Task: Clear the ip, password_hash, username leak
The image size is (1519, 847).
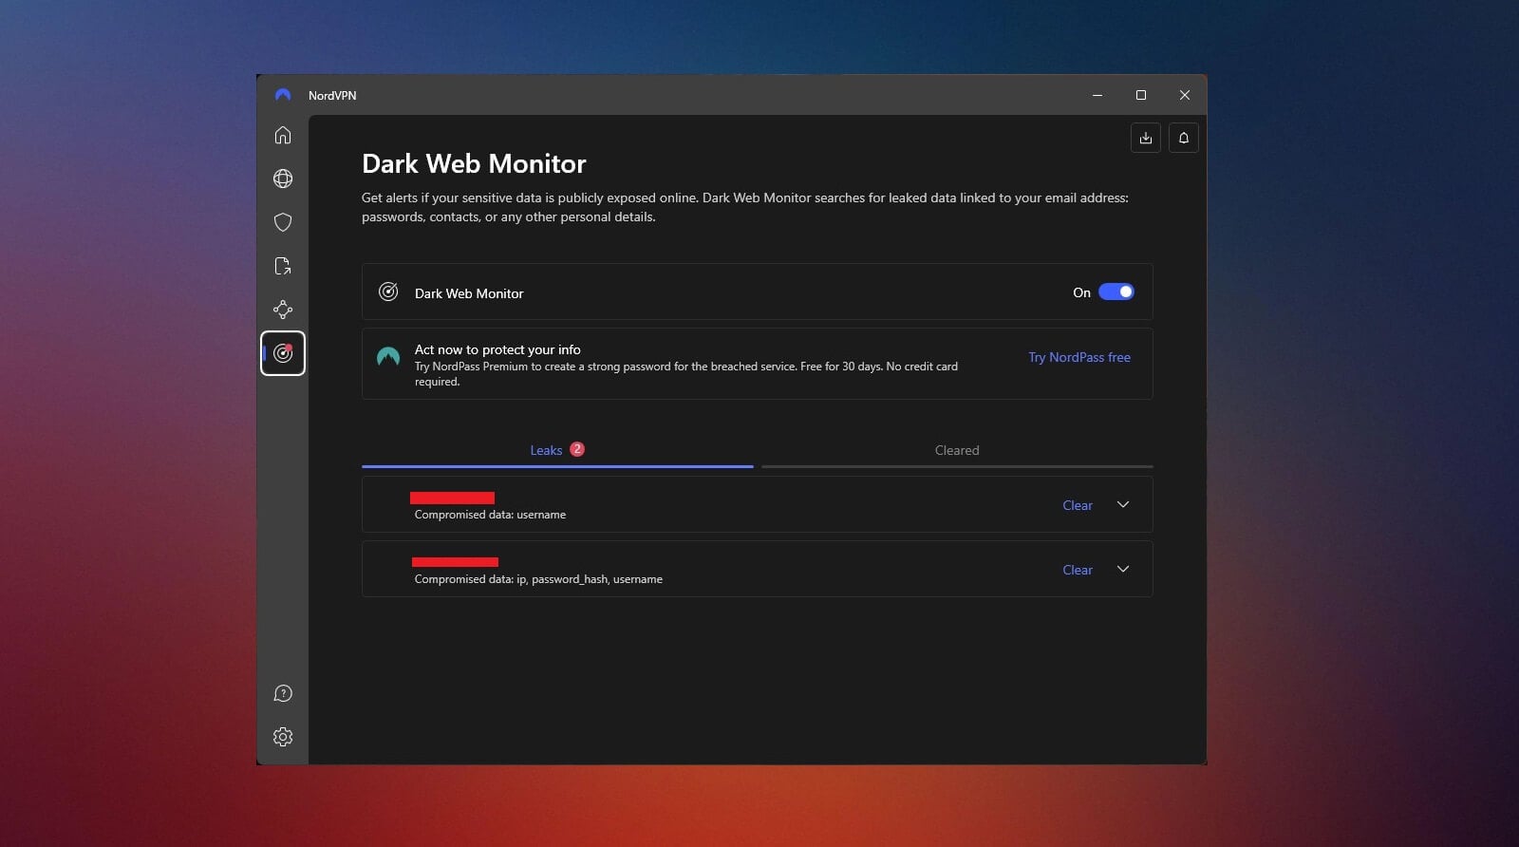Action: point(1078,570)
